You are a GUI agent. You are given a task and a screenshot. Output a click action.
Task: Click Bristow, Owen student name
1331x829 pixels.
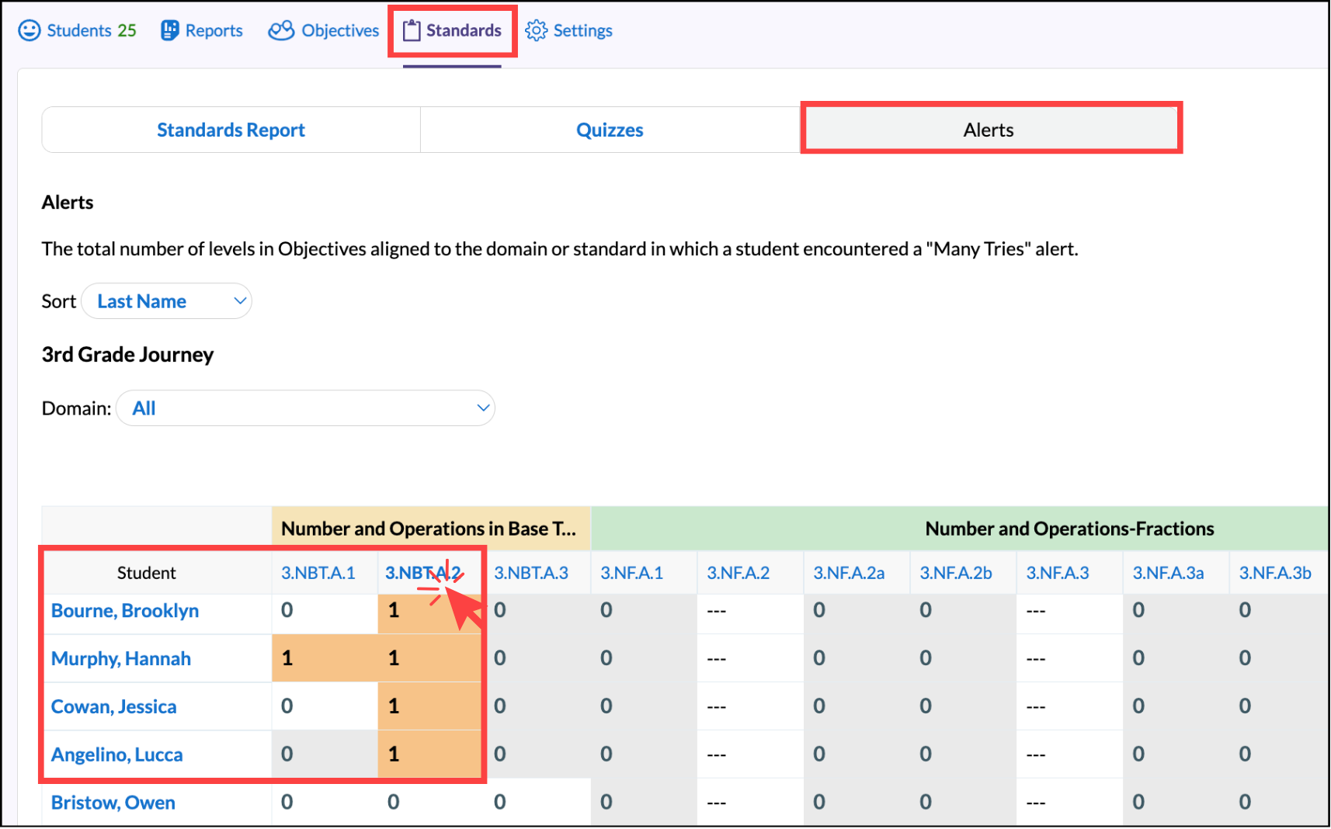113,803
